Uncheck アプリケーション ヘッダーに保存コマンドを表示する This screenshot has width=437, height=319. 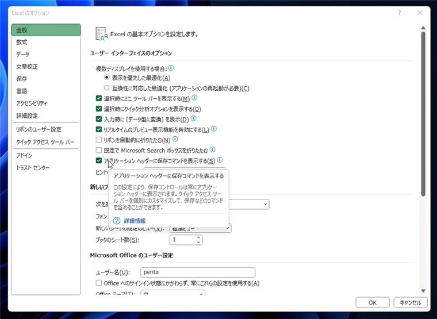tap(99, 160)
